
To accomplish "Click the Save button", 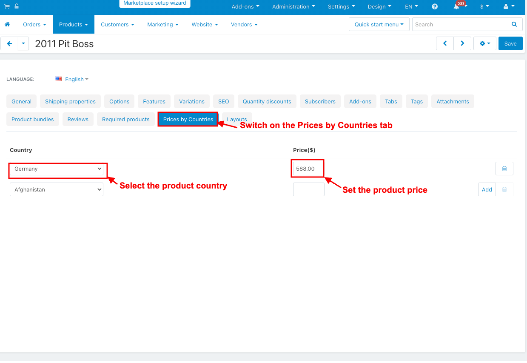I will coord(510,43).
